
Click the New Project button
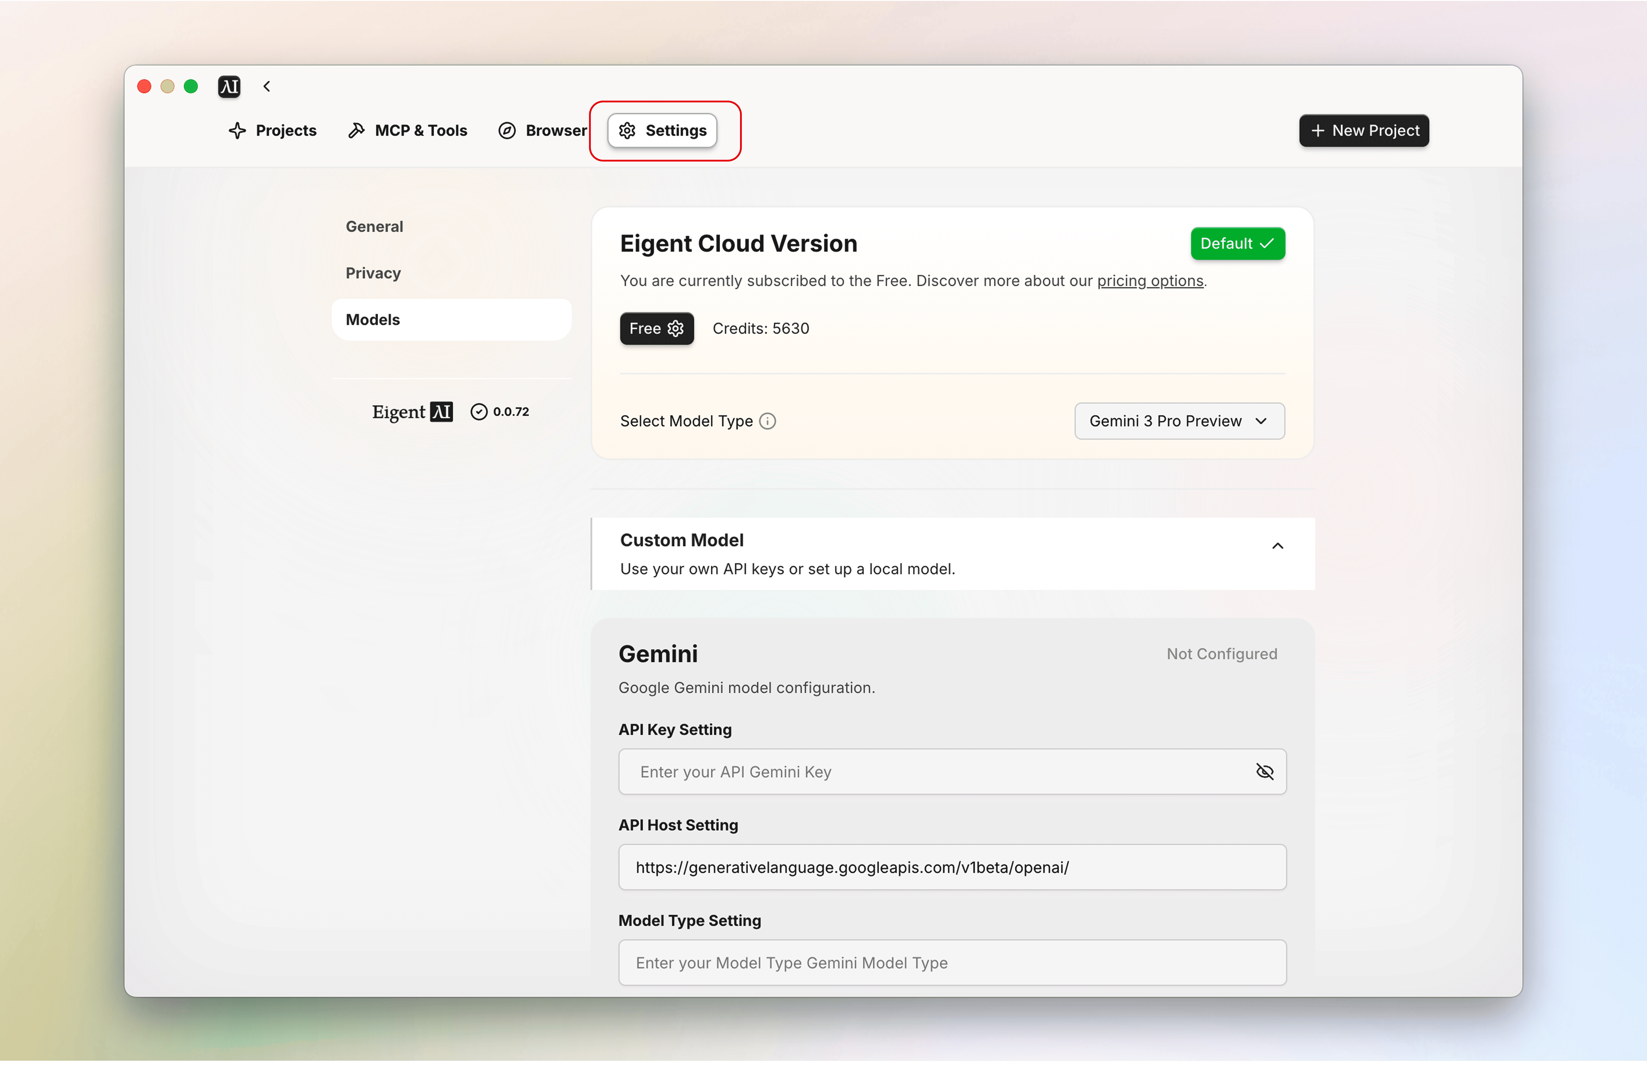point(1364,131)
